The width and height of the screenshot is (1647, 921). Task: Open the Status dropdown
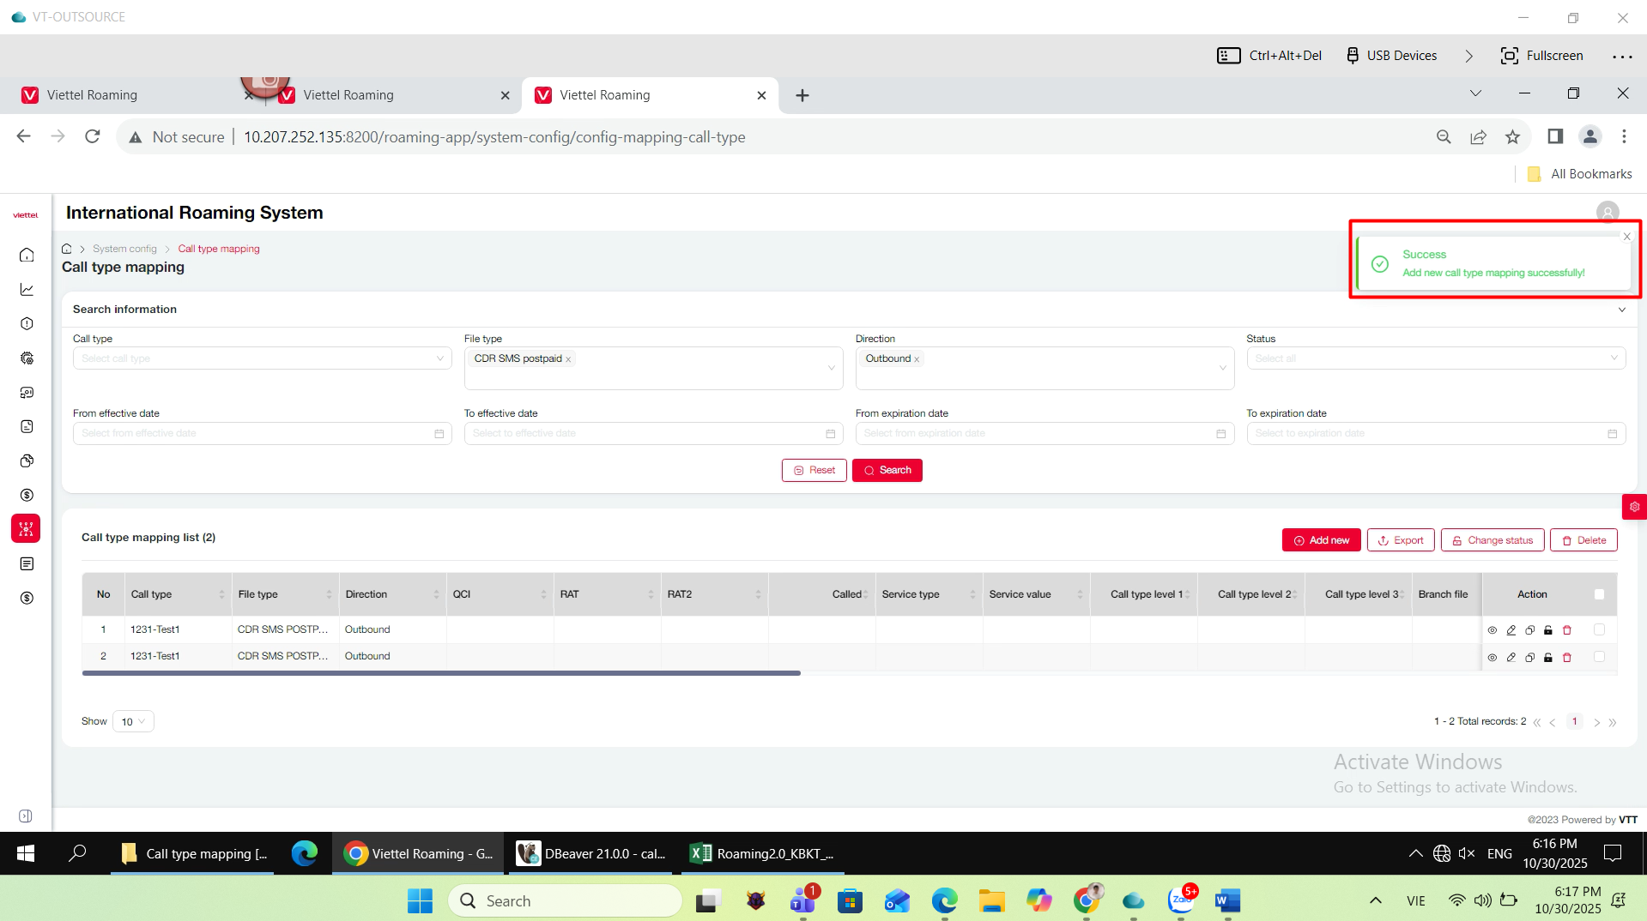[x=1435, y=358]
